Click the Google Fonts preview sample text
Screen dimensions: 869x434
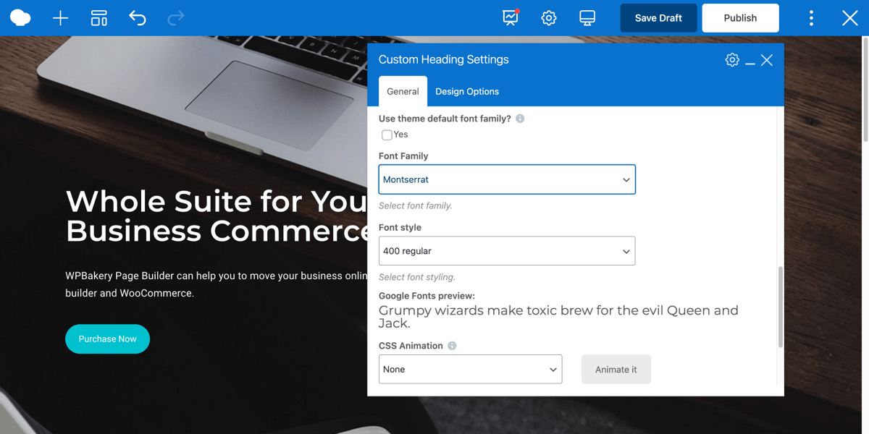pyautogui.click(x=558, y=317)
